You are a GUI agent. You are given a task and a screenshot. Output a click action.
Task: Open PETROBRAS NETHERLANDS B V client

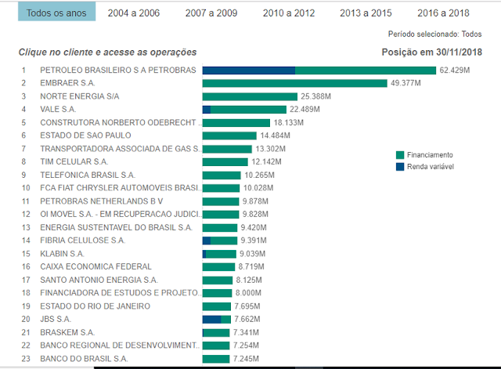[101, 201]
